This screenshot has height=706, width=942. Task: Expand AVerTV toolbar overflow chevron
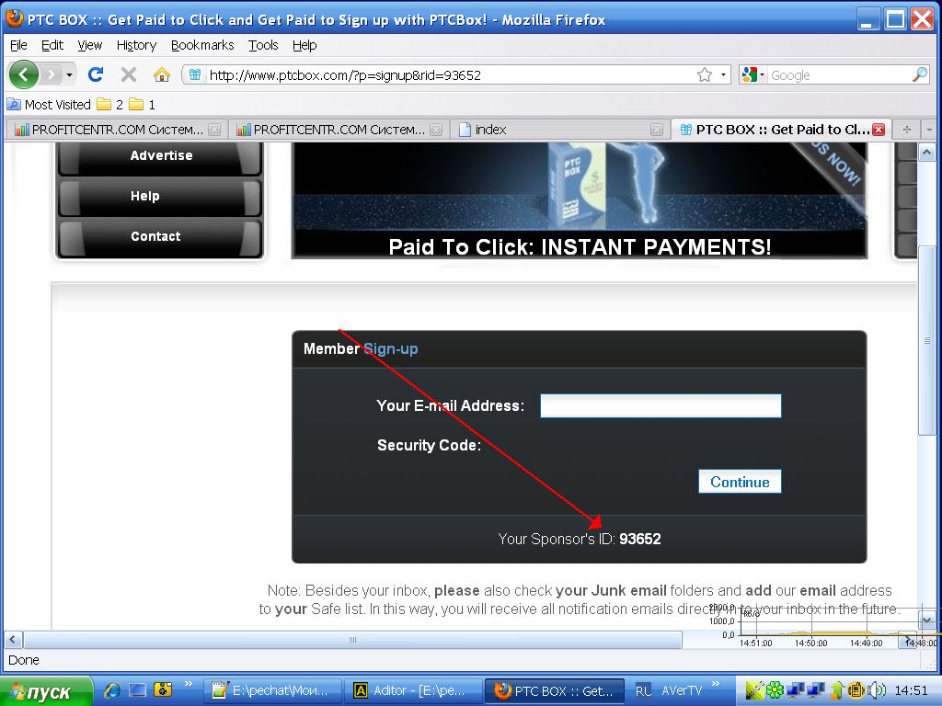[715, 684]
